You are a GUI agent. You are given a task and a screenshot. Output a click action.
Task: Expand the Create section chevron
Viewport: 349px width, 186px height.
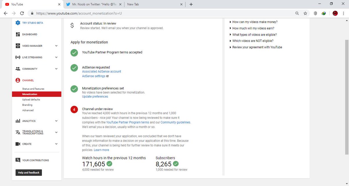(56, 144)
